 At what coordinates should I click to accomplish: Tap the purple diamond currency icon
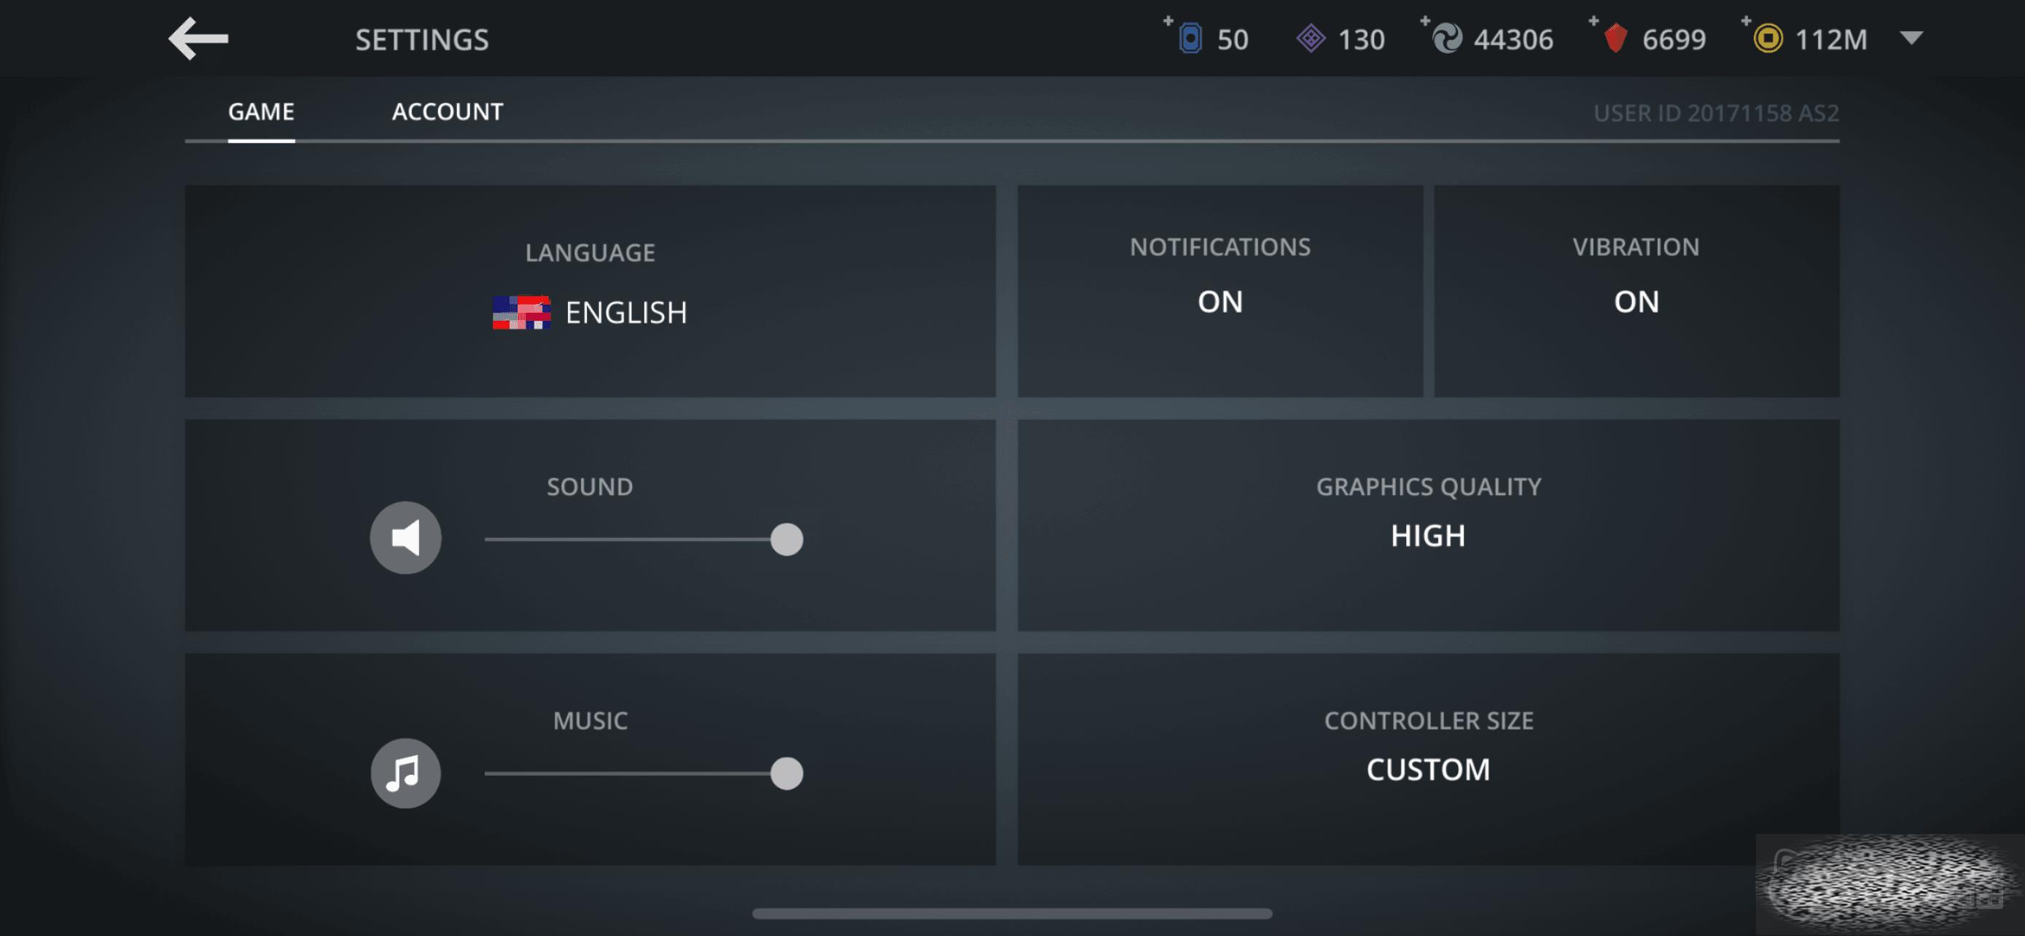1311,39
